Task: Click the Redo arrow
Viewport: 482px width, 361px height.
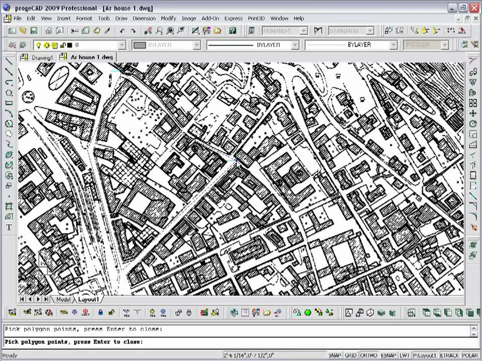Action: (133, 31)
